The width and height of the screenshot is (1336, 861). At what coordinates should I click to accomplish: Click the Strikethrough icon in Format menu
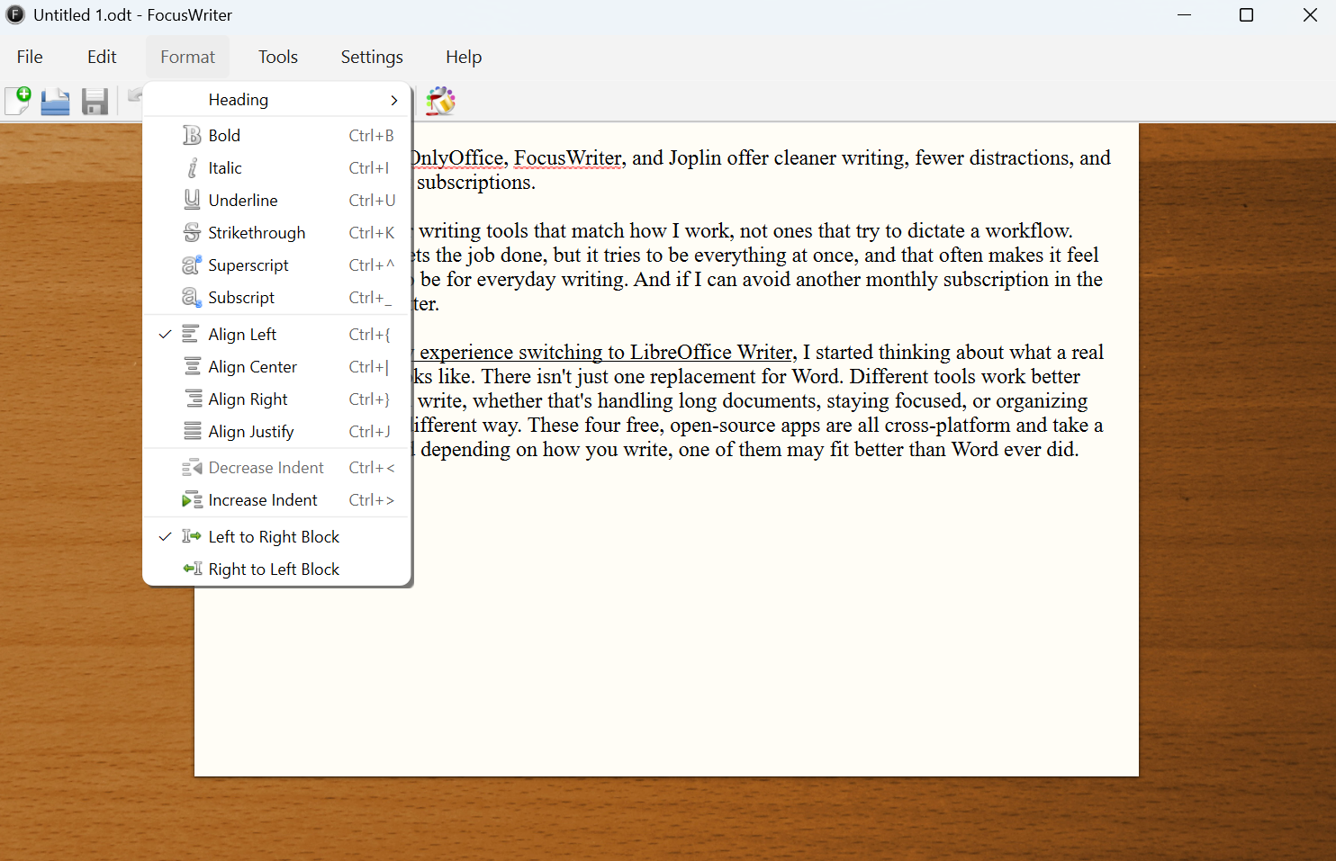(x=192, y=232)
